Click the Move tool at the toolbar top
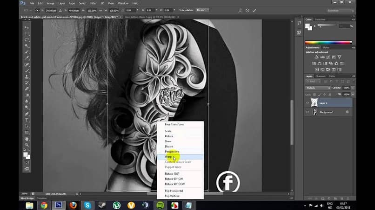The height and width of the screenshot is (210, 375). (x=27, y=27)
